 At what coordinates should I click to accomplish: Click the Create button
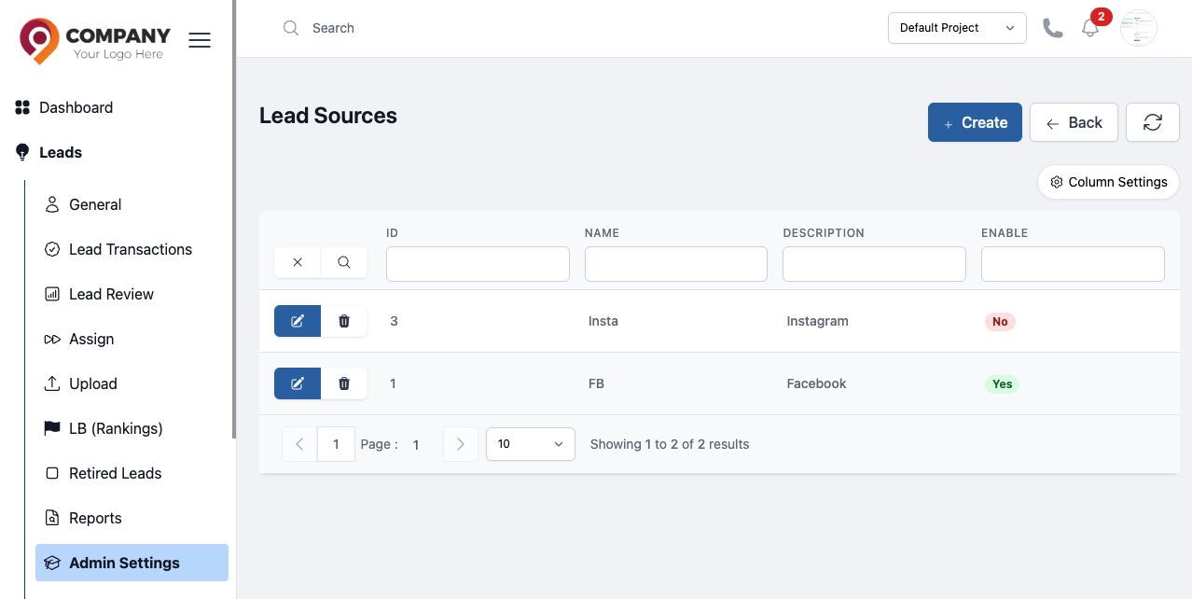975,122
